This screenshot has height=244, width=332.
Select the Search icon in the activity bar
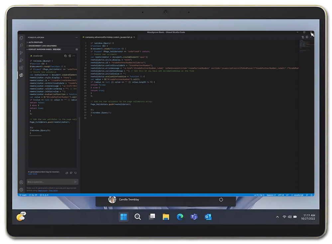click(x=21, y=45)
